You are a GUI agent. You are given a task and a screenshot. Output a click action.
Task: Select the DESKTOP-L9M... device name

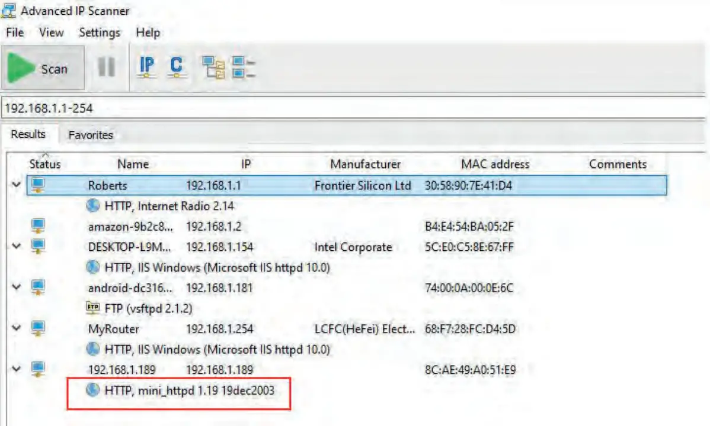(x=129, y=247)
